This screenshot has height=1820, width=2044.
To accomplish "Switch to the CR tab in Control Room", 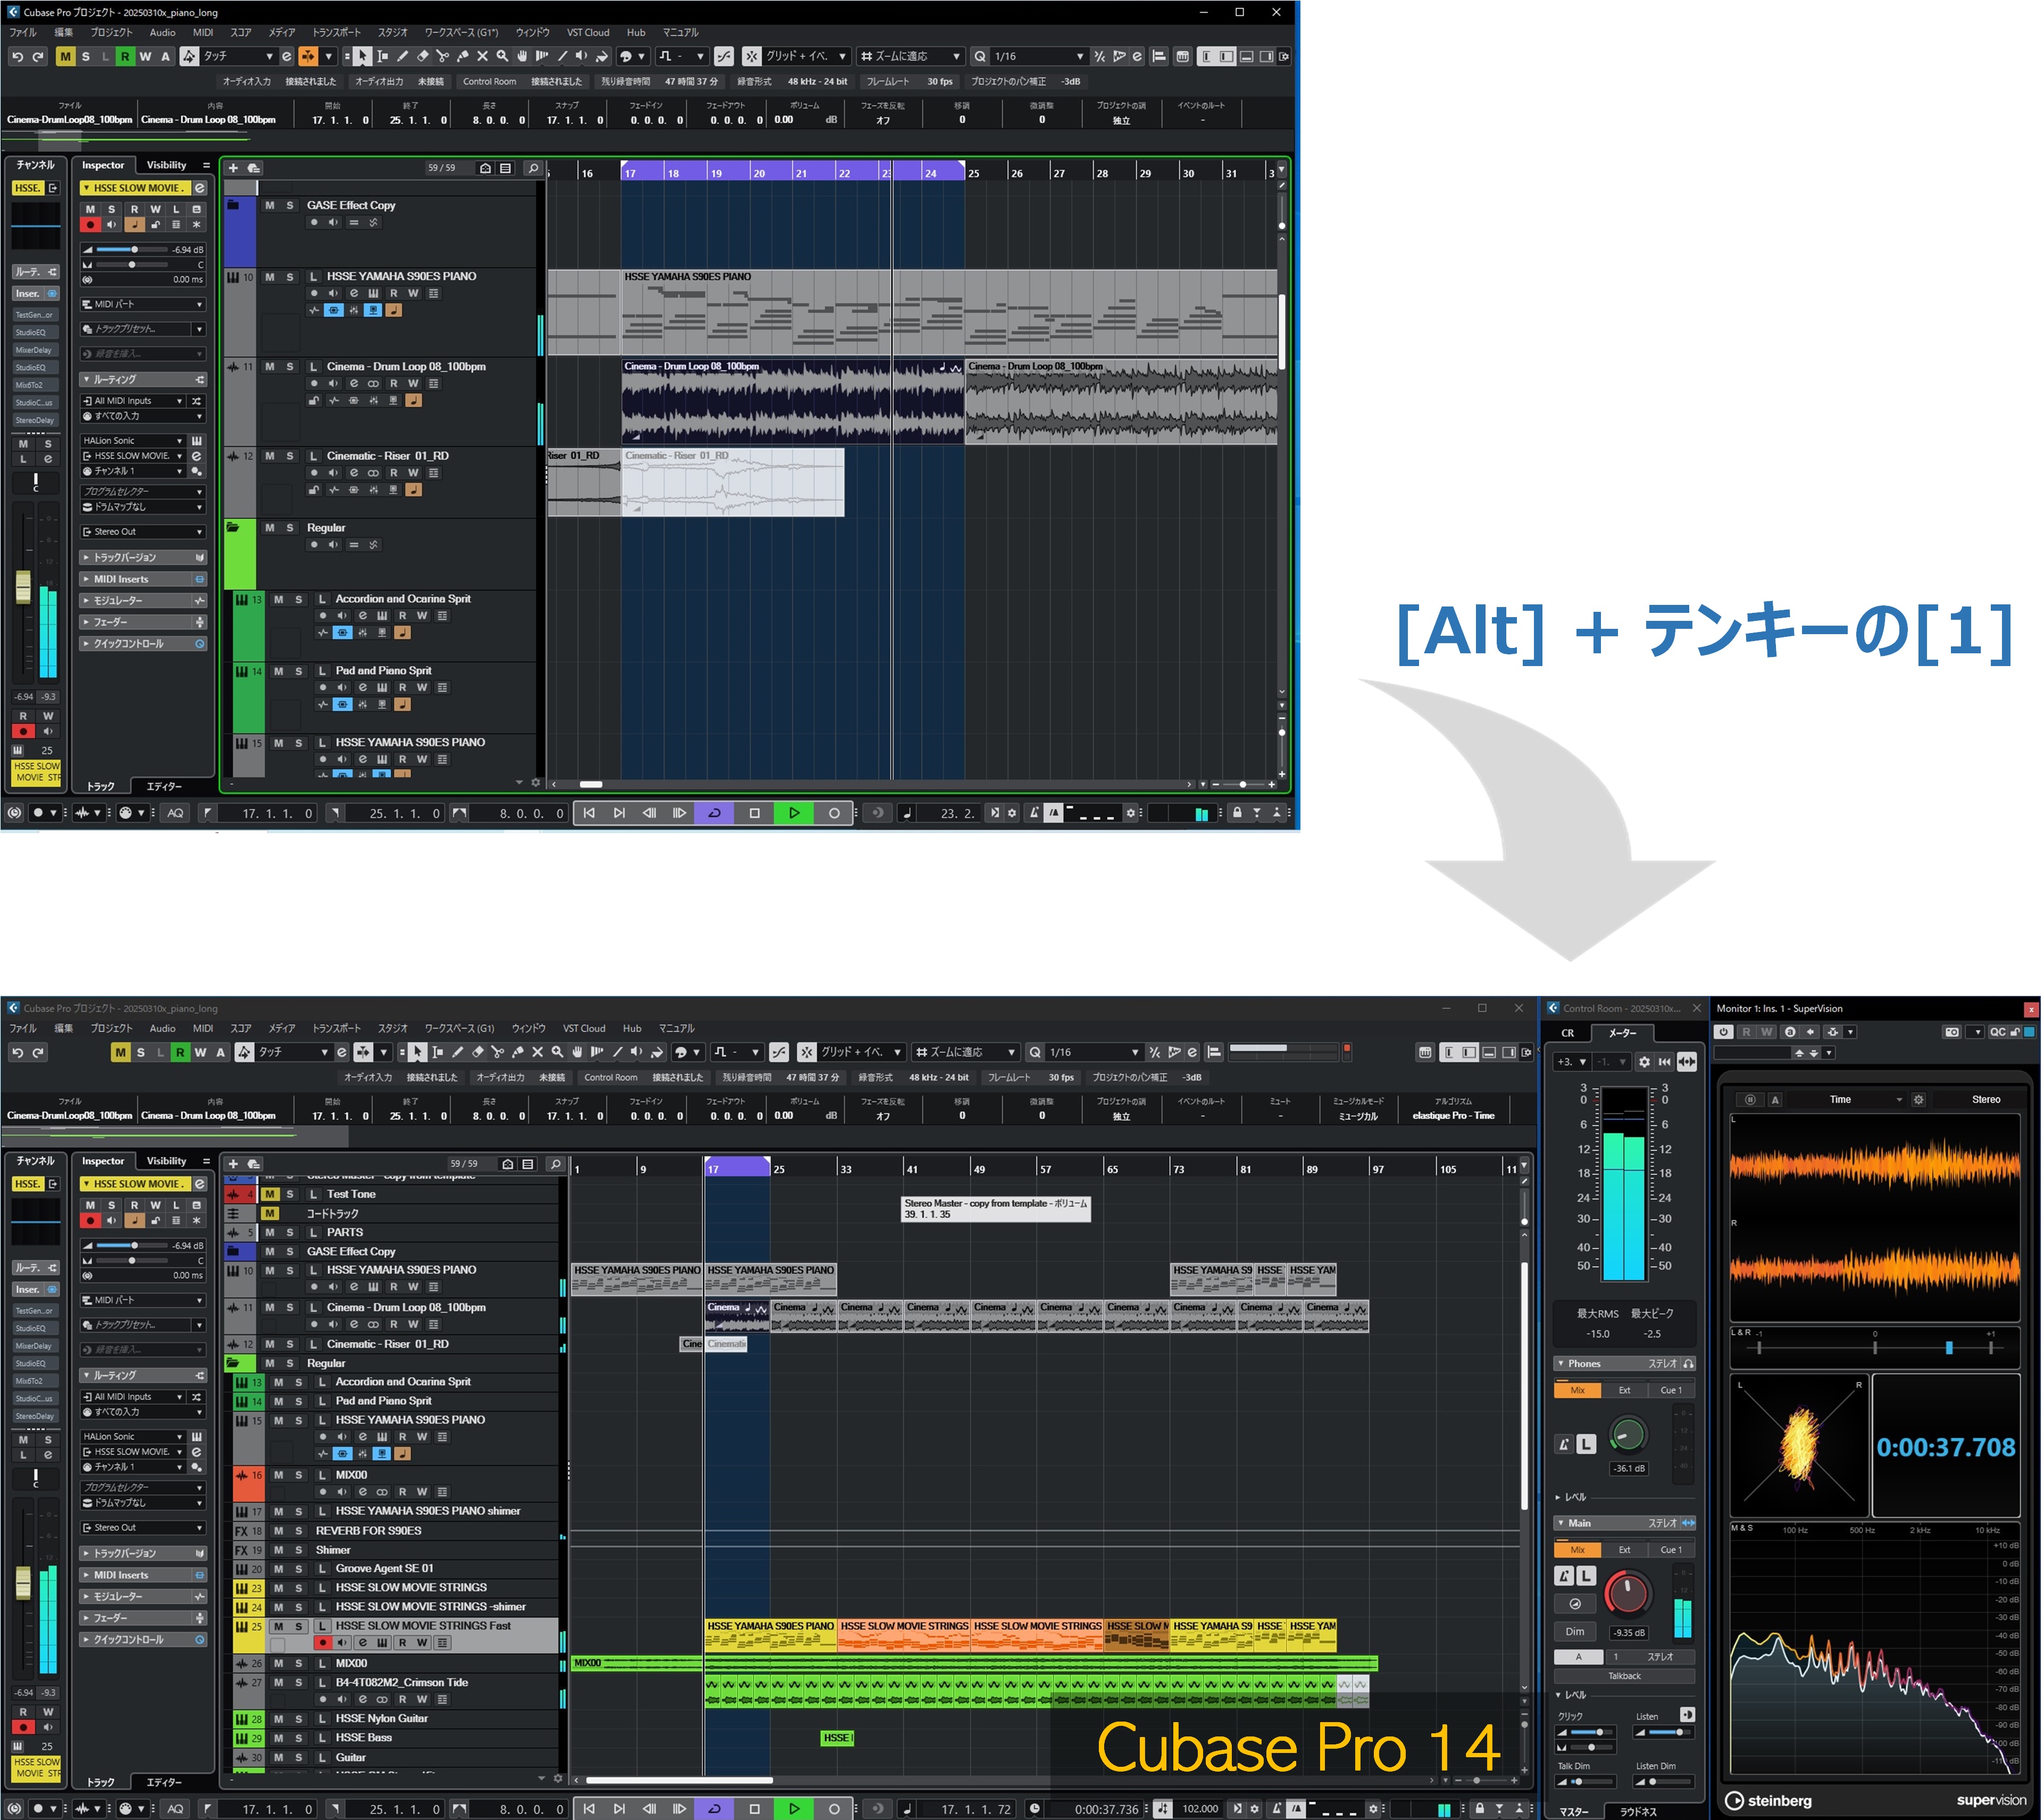I will coord(1569,1034).
